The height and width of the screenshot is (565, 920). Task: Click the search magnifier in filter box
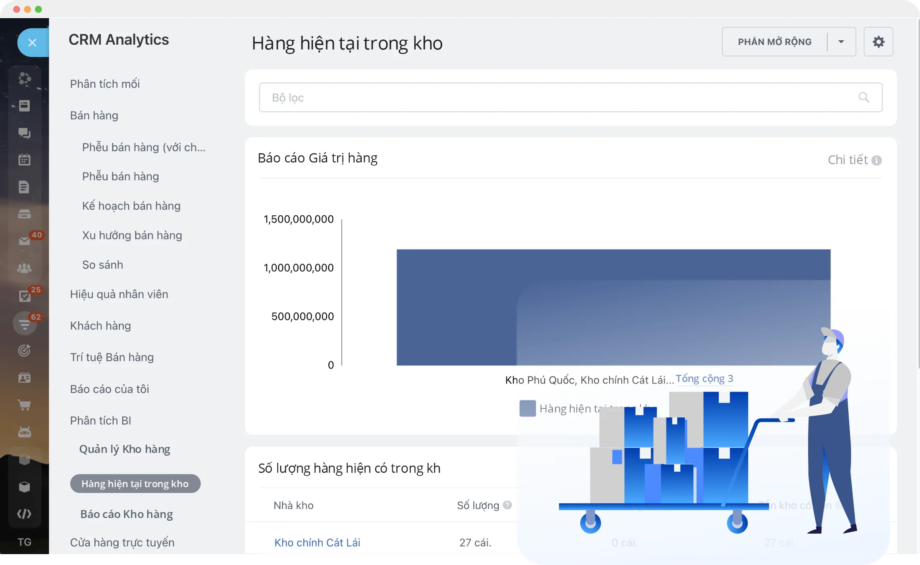pos(864,97)
